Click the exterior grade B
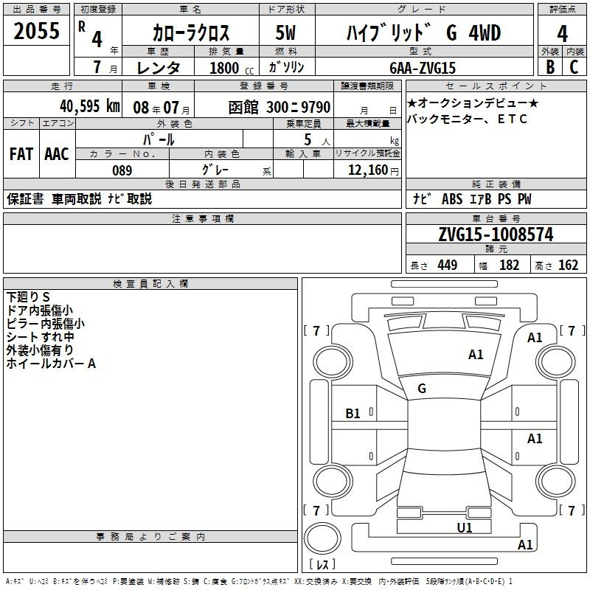This screenshot has height=590, width=590. 550,67
